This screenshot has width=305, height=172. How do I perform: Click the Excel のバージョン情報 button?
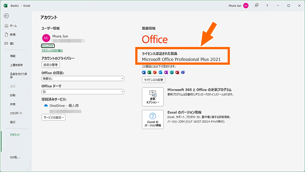click(152, 119)
